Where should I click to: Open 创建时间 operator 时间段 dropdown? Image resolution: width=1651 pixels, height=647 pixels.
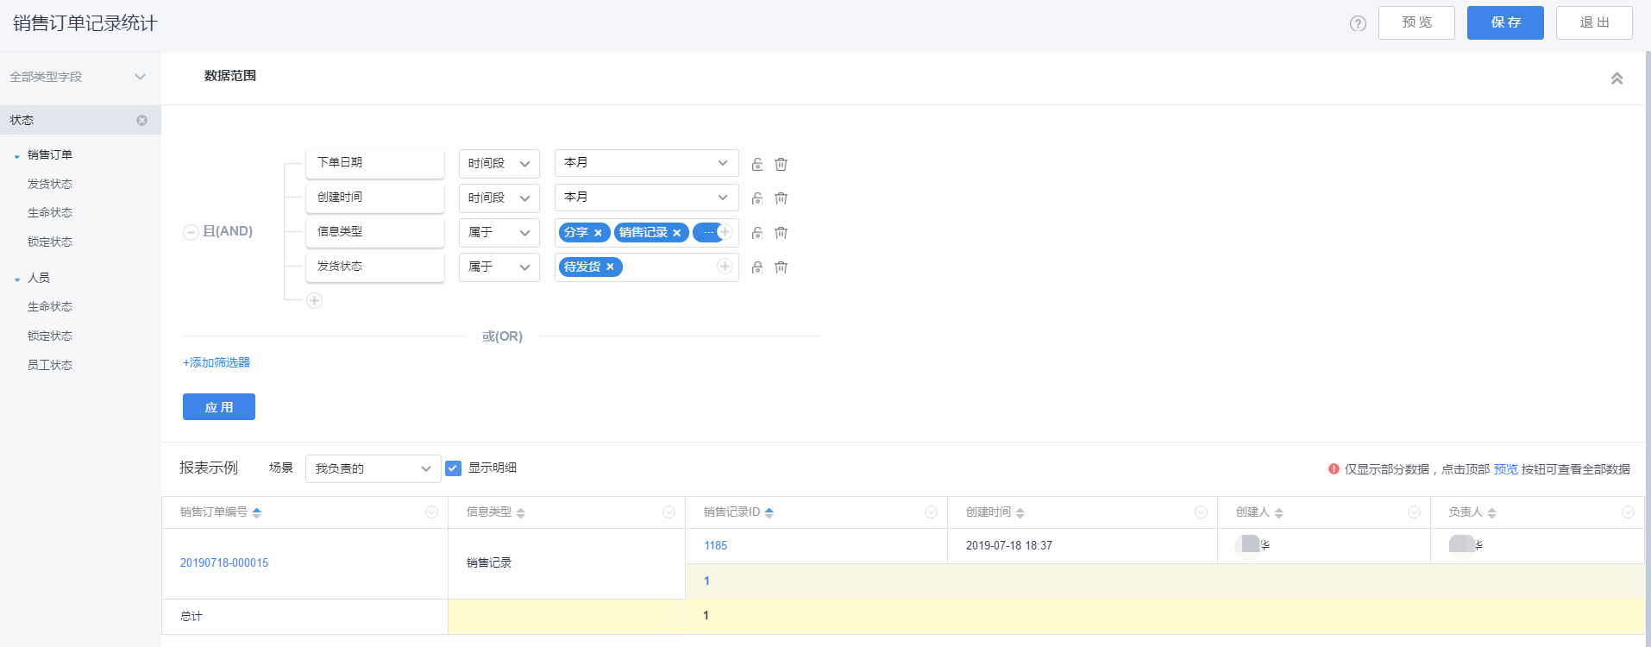(499, 198)
